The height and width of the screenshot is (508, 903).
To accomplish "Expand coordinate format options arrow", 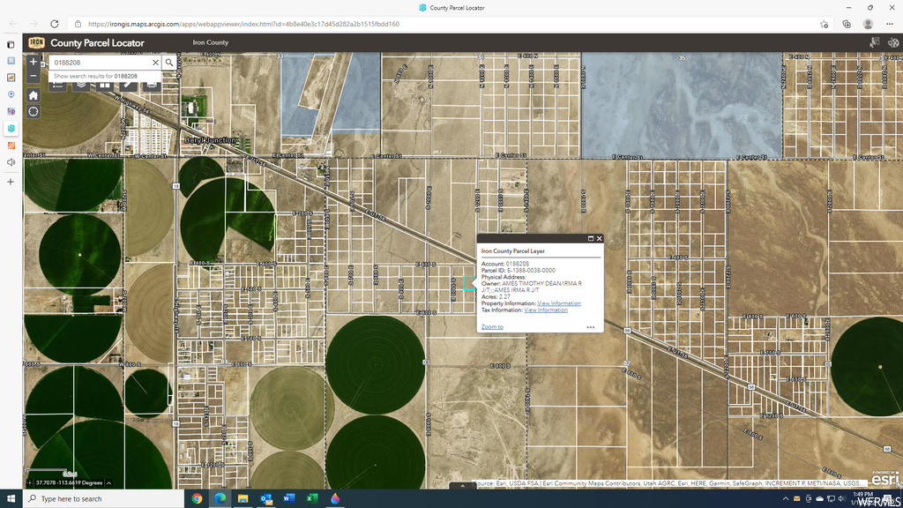I will pos(108,482).
